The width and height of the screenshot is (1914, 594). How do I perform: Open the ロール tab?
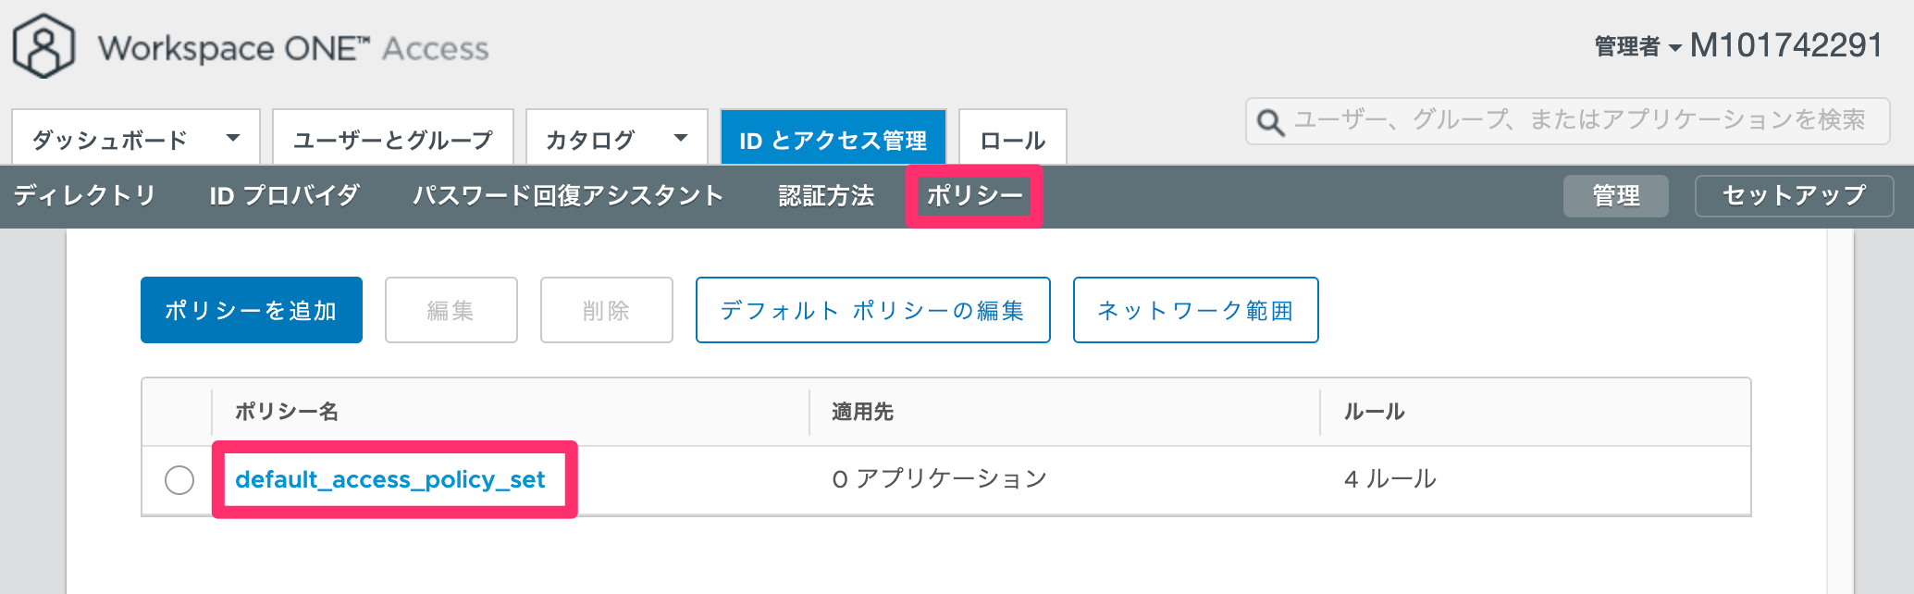[x=1013, y=138]
